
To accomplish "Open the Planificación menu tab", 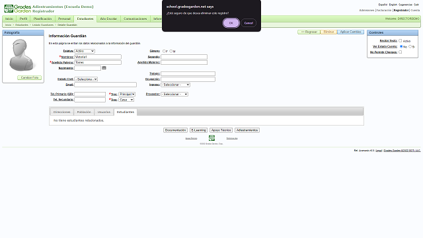I will (x=42, y=19).
